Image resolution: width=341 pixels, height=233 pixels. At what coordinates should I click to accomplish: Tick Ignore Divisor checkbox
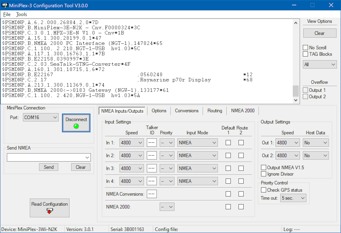[x=264, y=174]
